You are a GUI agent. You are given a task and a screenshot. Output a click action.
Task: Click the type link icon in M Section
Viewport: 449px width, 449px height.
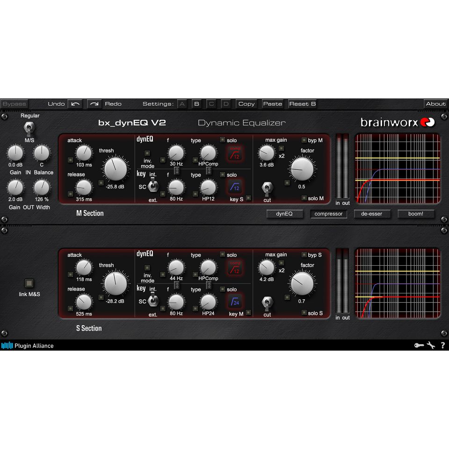click(x=209, y=171)
